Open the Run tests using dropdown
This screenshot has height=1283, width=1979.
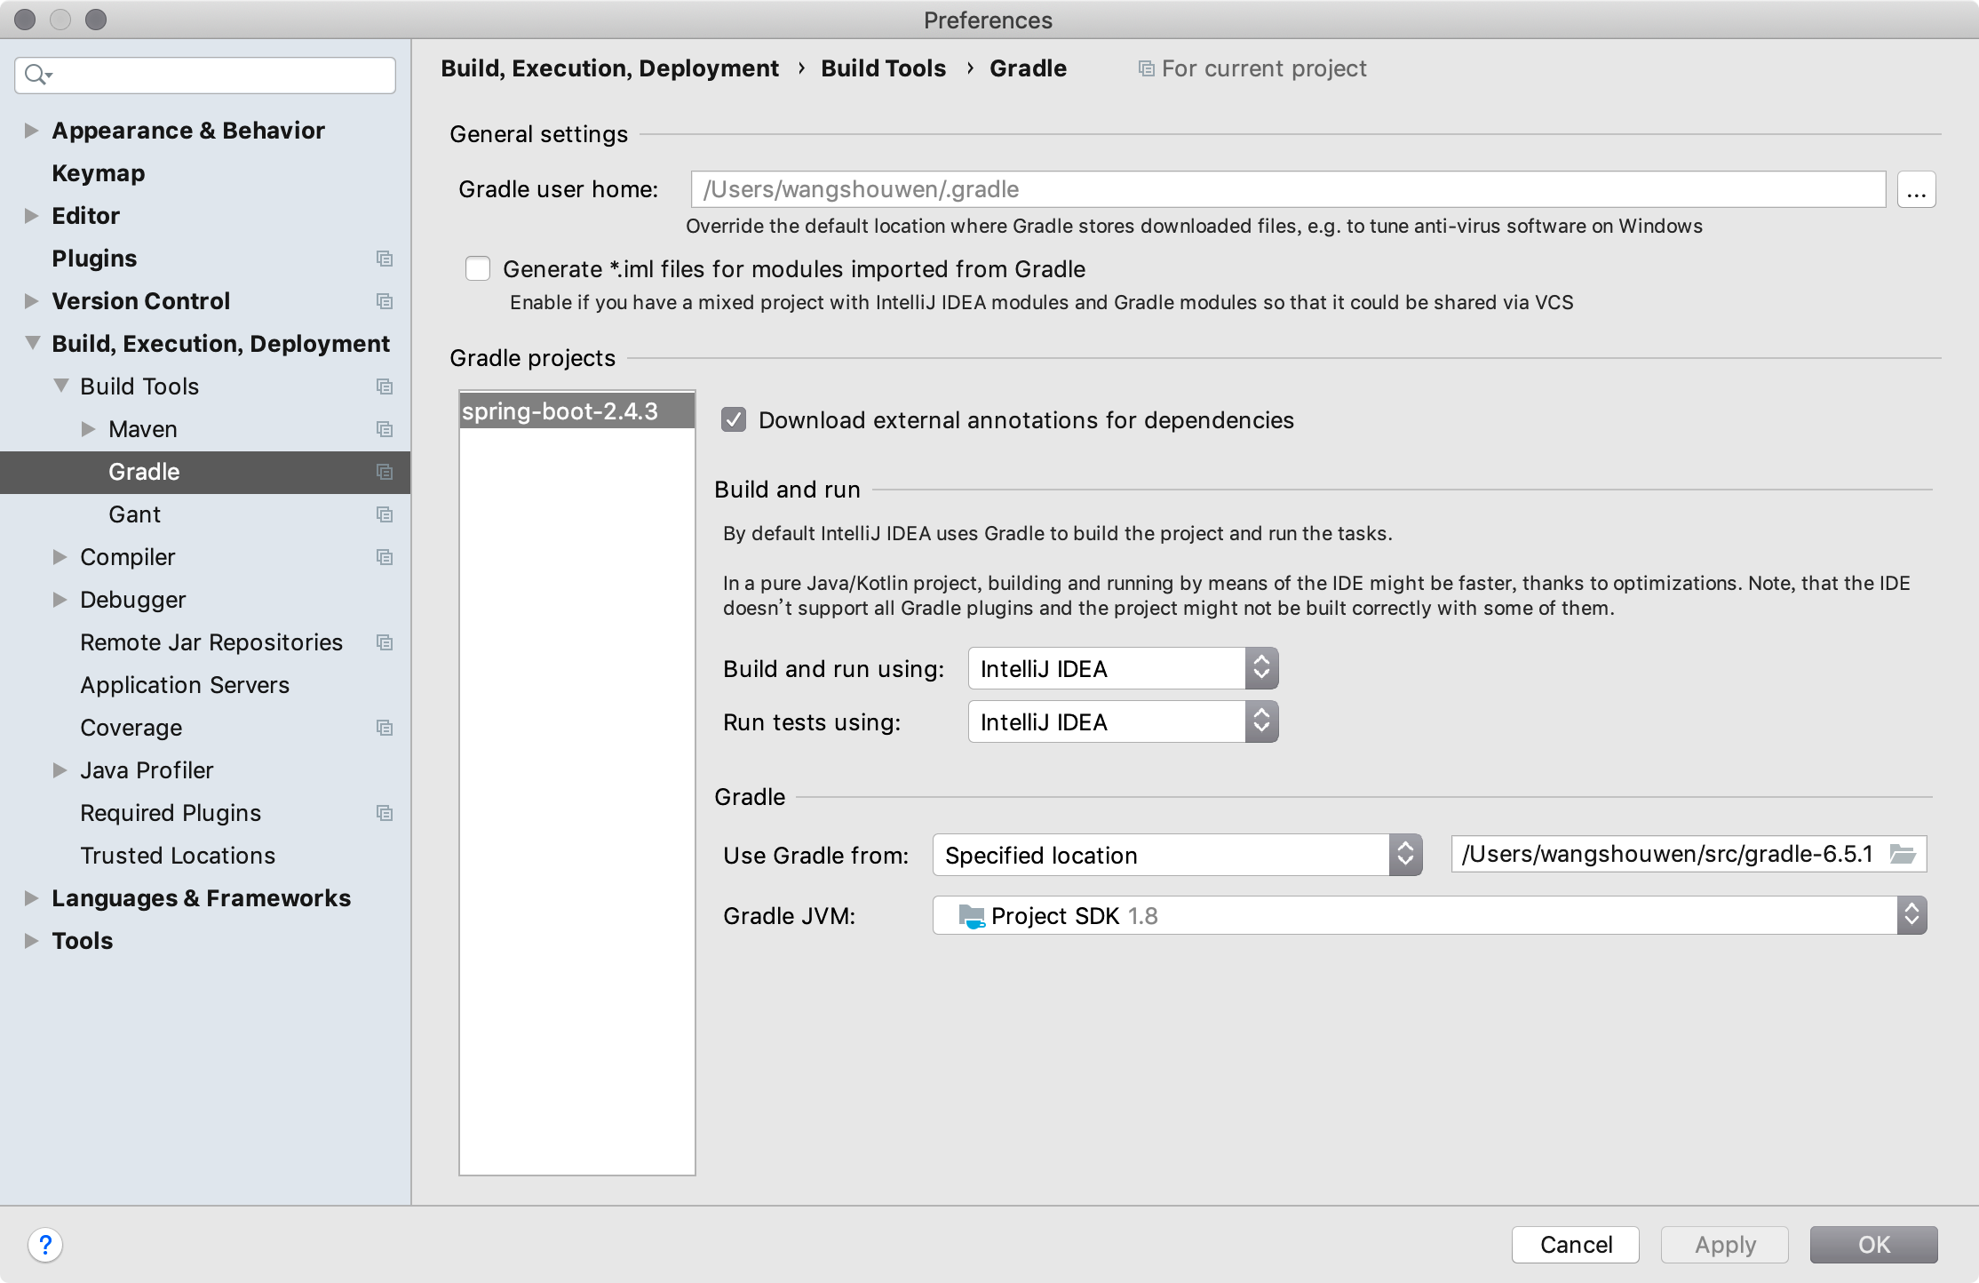tap(1123, 722)
